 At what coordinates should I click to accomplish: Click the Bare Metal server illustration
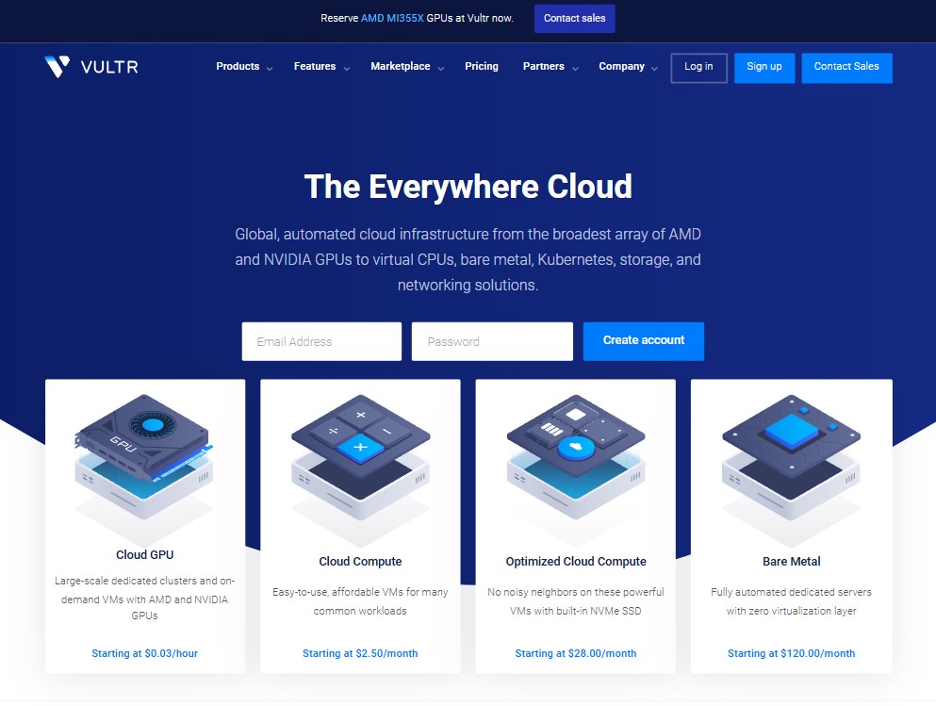click(791, 456)
